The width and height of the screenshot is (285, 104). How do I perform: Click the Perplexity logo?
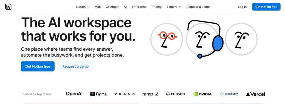coord(229,94)
